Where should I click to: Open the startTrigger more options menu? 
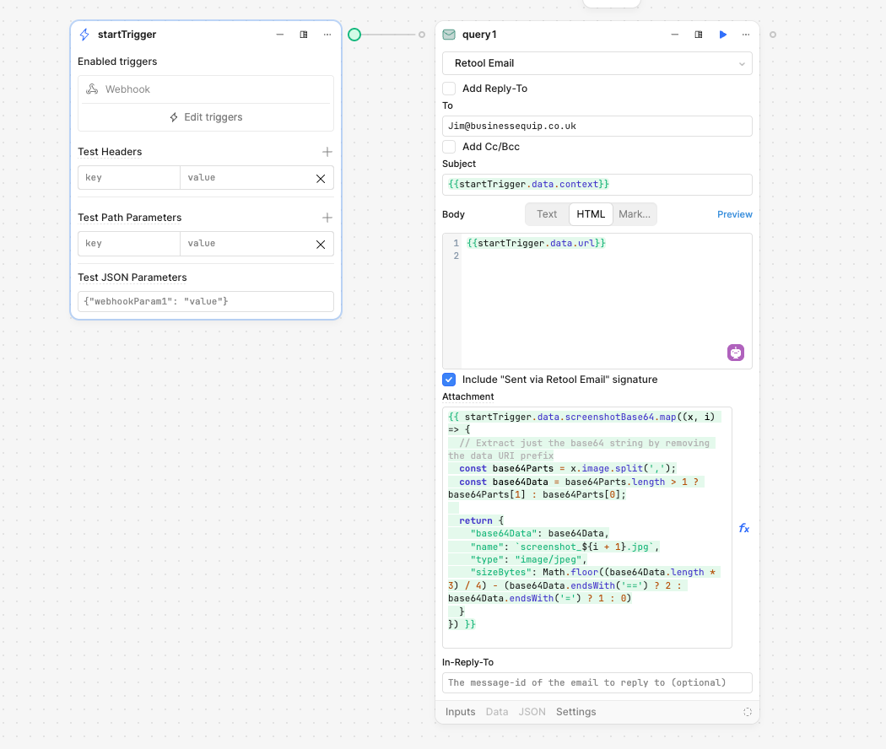pyautogui.click(x=327, y=35)
